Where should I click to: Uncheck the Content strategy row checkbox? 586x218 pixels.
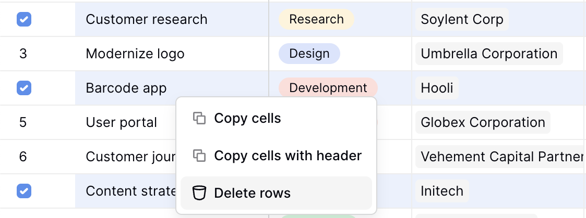point(24,191)
